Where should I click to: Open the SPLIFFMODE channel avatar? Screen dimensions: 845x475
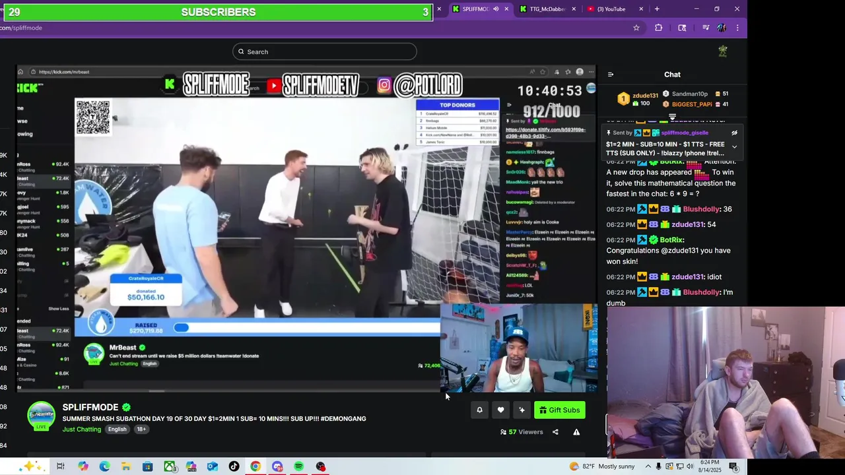coord(41,416)
